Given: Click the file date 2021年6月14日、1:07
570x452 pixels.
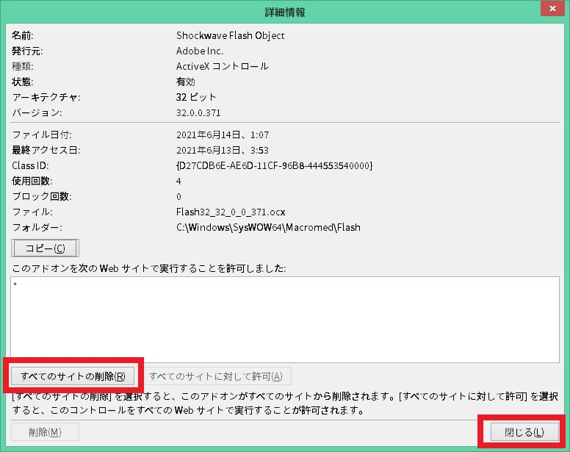Looking at the screenshot, I should tap(223, 135).
